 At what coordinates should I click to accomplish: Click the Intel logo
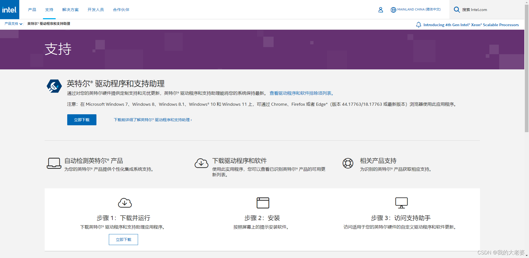coord(10,10)
